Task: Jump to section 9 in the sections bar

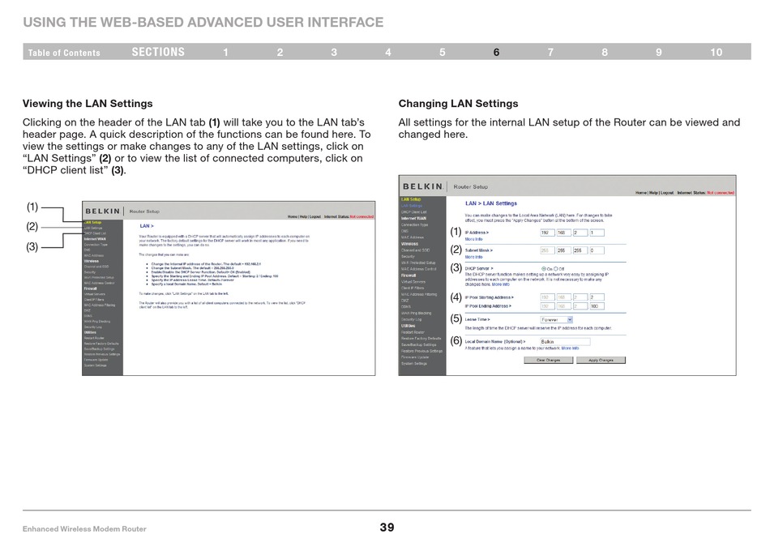Action: coord(658,52)
